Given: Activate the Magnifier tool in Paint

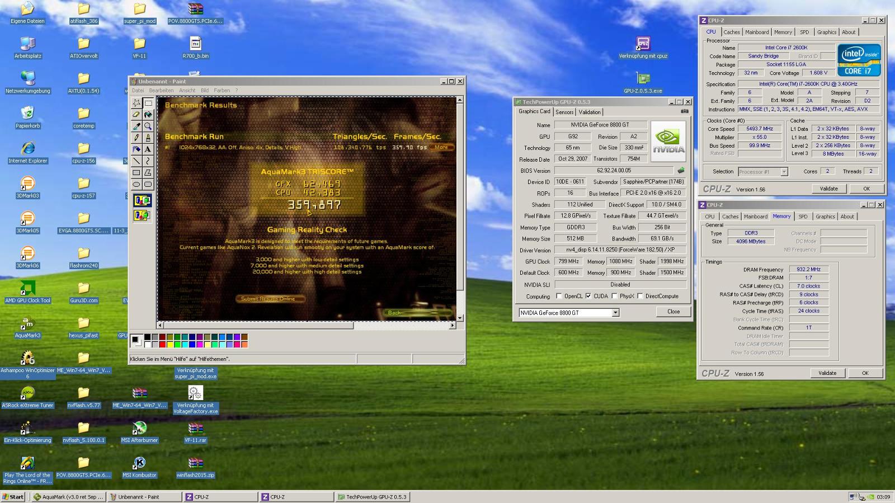Looking at the screenshot, I should pyautogui.click(x=148, y=126).
